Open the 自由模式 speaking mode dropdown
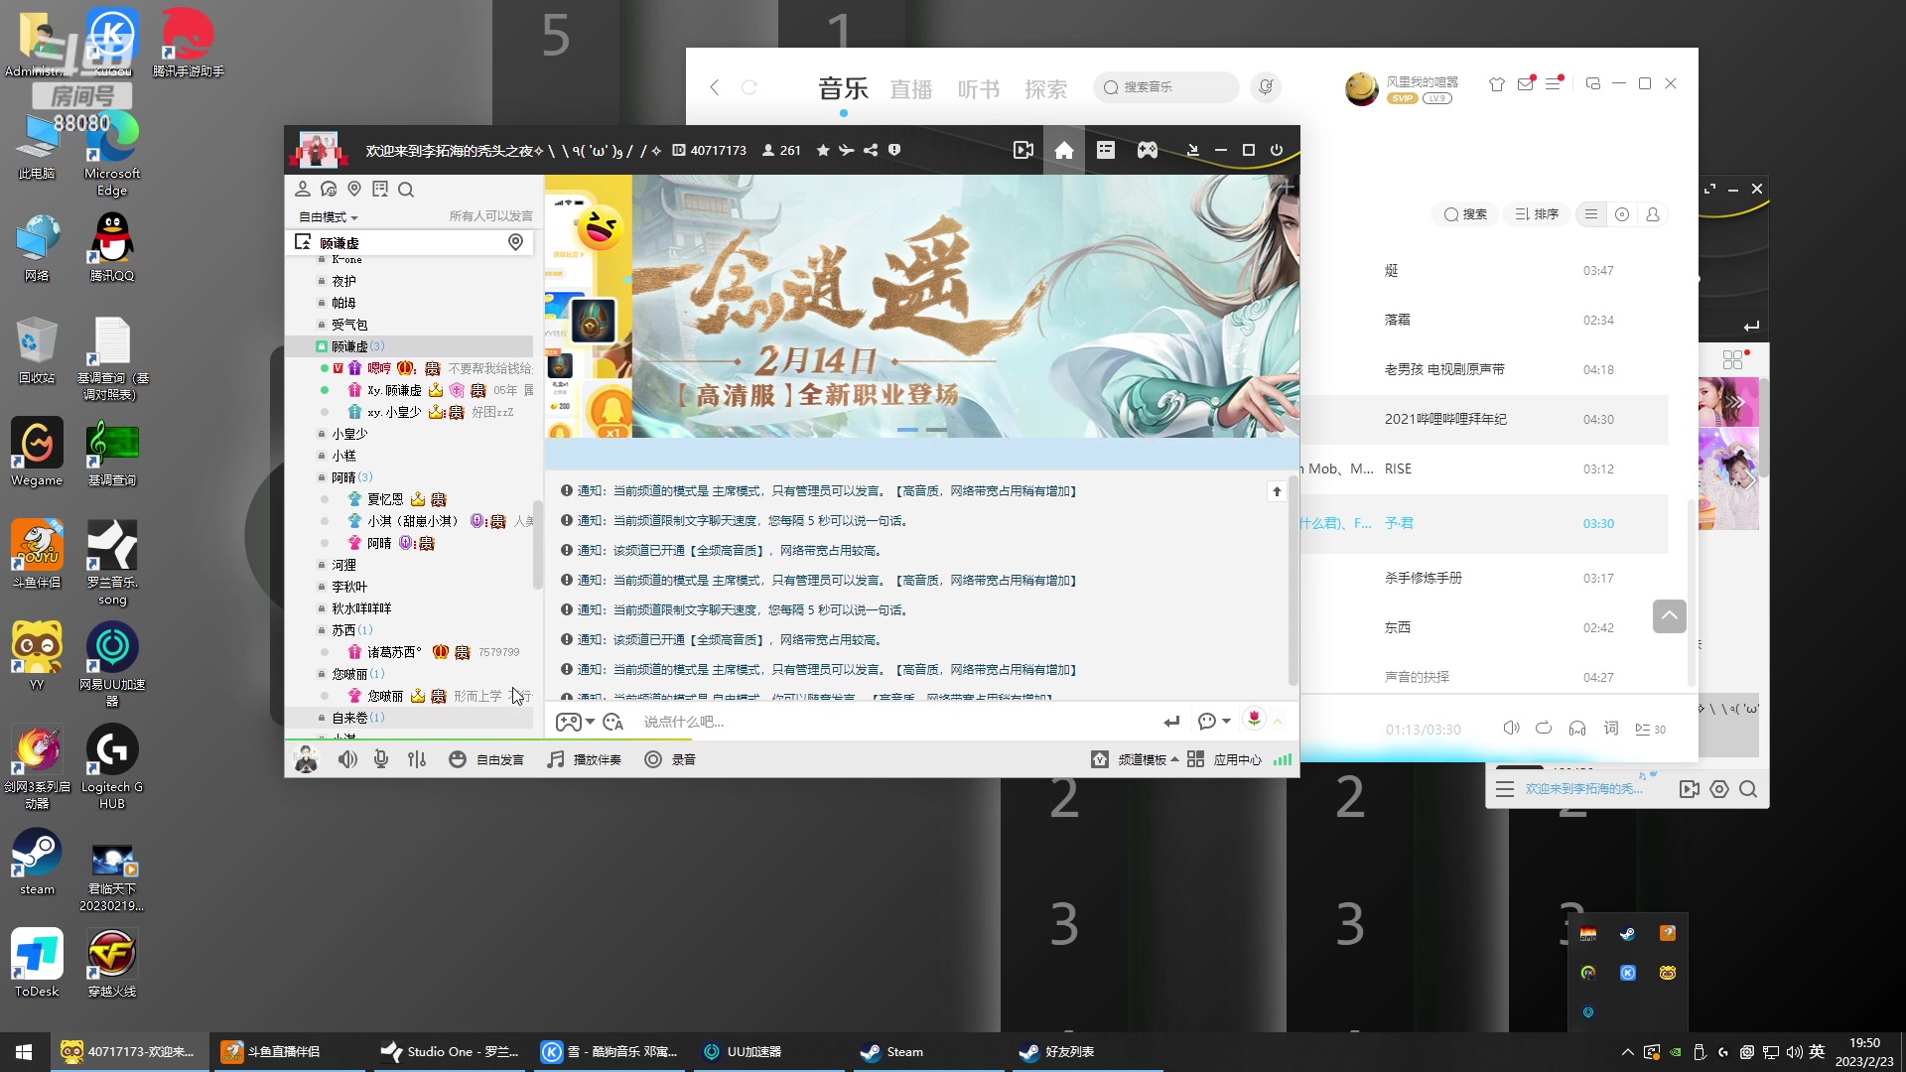The image size is (1906, 1072). (x=326, y=216)
